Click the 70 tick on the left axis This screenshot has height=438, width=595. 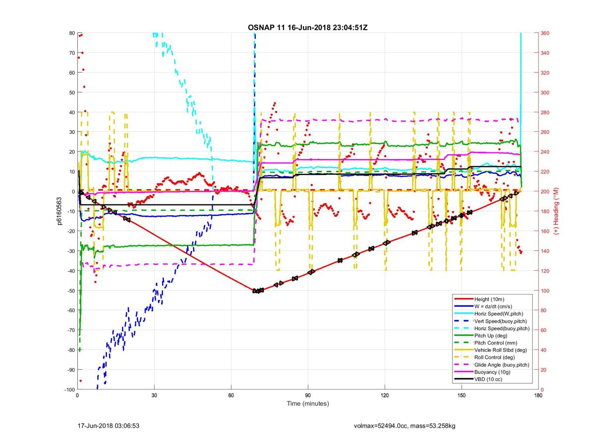[71, 53]
